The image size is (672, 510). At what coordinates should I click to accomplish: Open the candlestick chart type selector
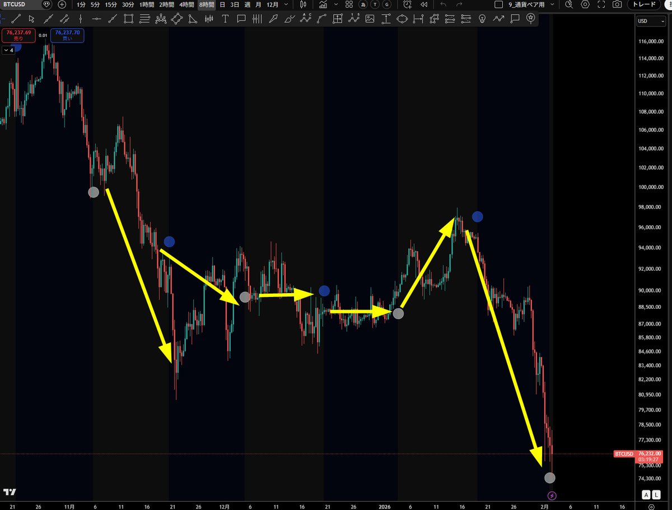[303, 4]
